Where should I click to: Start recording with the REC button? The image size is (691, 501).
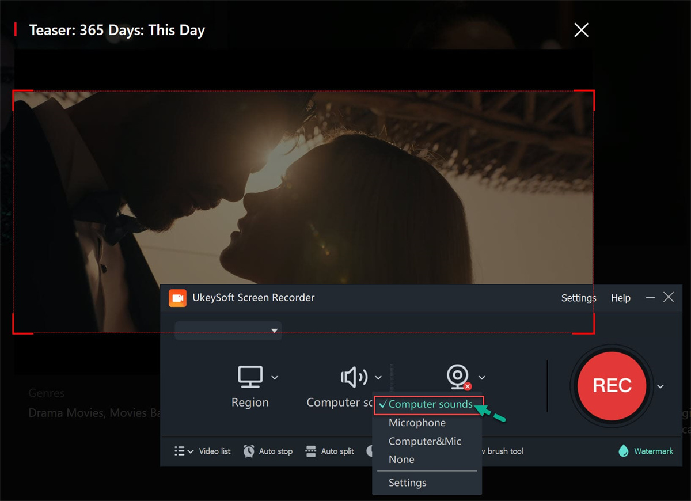612,385
